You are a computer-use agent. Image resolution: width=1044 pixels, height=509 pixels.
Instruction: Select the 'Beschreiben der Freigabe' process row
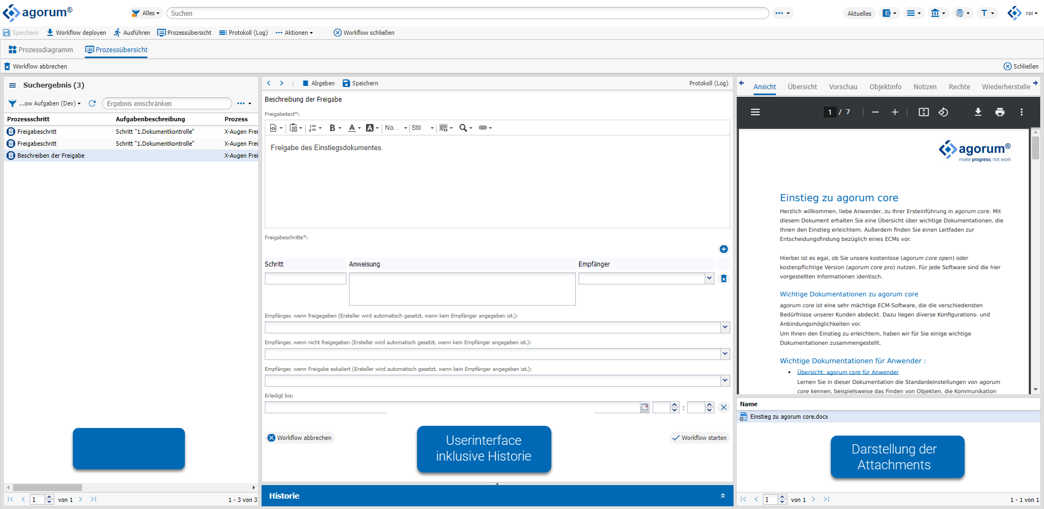[131, 156]
